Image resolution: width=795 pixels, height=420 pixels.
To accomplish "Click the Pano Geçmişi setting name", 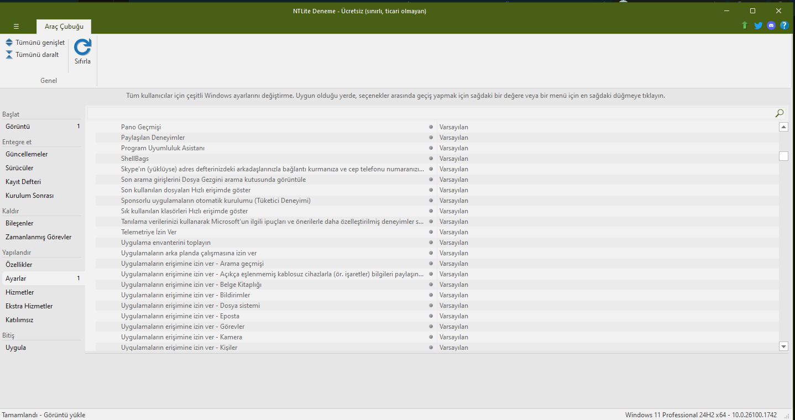I will coord(141,127).
